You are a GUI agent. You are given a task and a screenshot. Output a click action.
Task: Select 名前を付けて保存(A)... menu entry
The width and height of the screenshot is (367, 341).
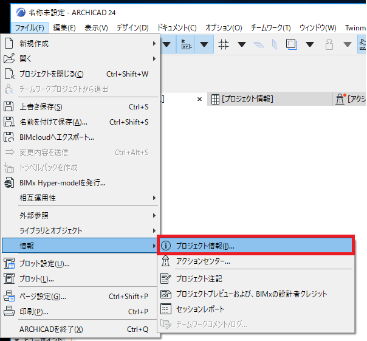80,122
